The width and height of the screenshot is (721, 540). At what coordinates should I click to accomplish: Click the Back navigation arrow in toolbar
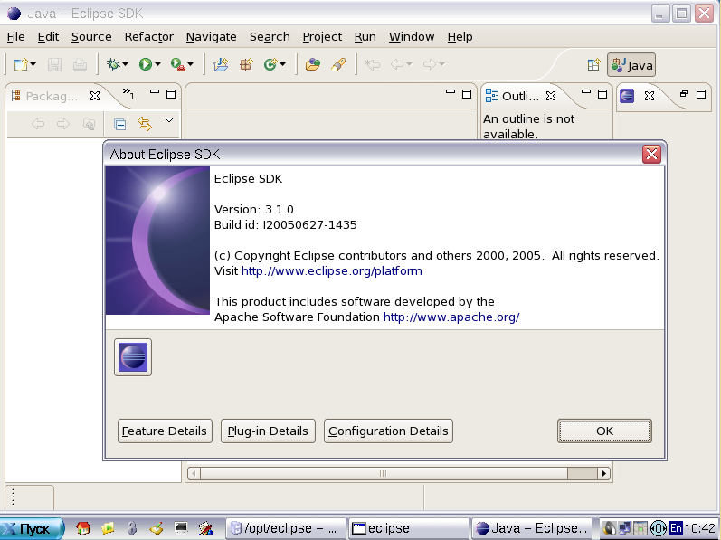[397, 64]
